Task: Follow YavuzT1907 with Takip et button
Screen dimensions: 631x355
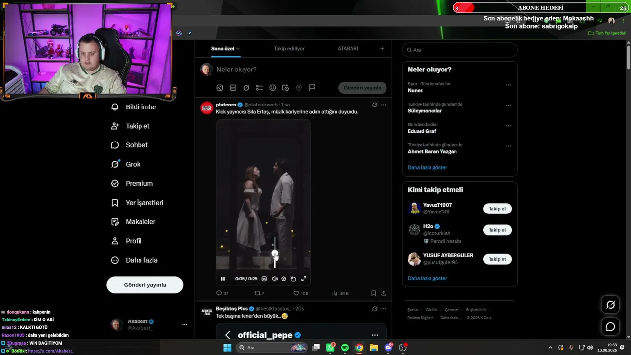Action: pos(497,209)
